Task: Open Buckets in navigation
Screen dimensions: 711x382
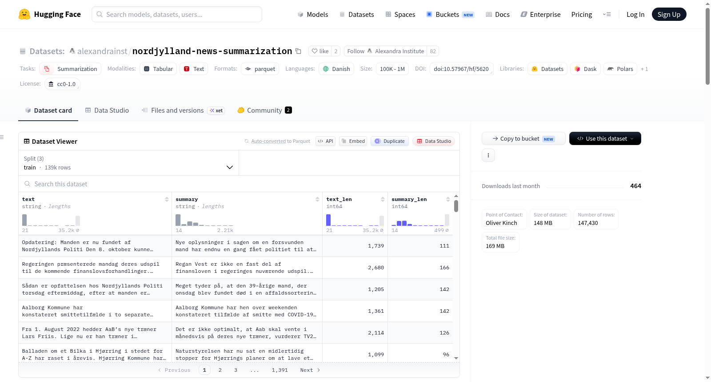Action: 450,15
